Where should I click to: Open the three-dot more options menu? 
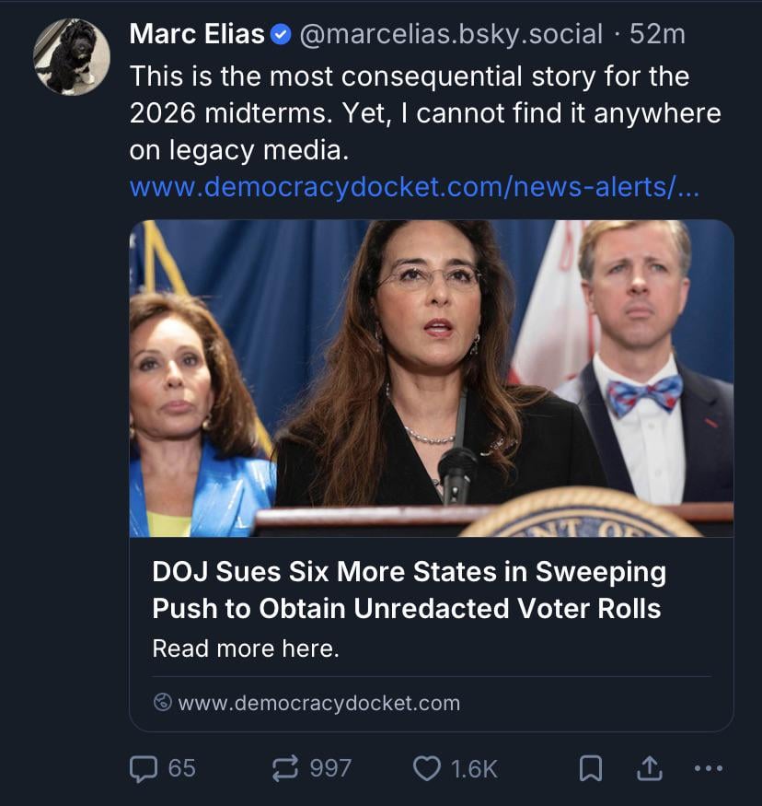[x=709, y=767]
